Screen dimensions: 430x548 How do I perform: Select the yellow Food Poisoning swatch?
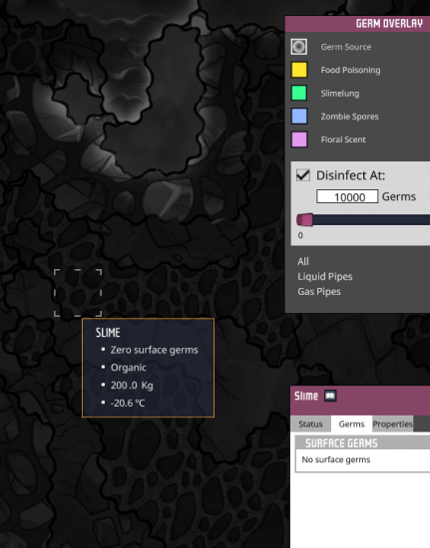coord(299,70)
